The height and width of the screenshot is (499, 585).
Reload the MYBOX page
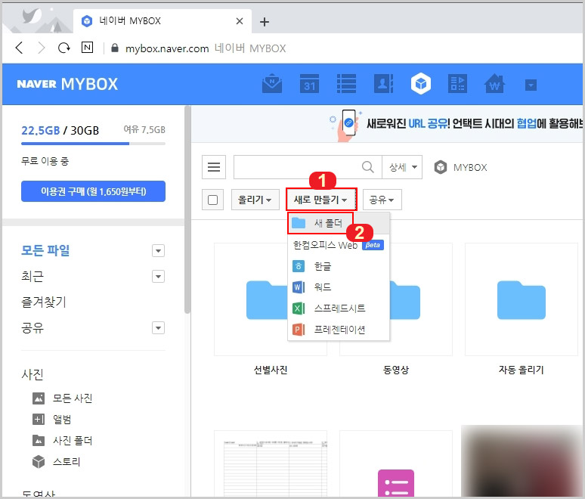[64, 48]
